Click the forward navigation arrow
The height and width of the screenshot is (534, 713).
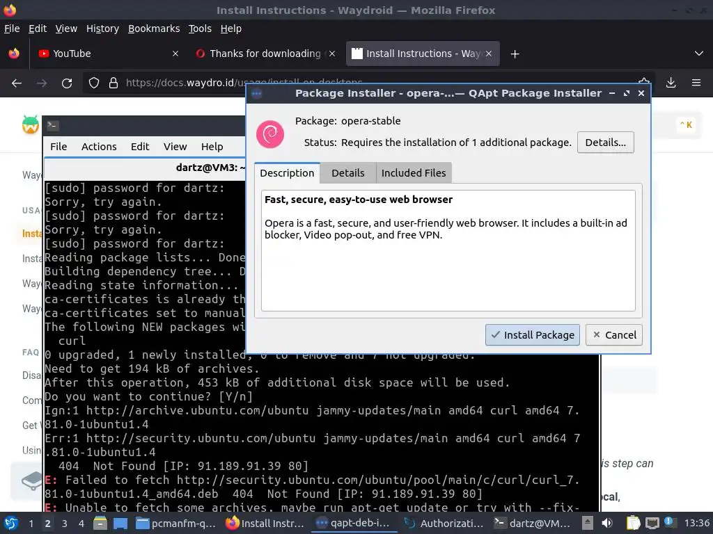(x=42, y=83)
